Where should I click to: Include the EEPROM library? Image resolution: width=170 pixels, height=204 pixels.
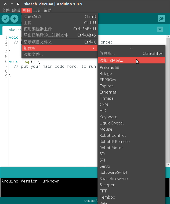coord(131,80)
